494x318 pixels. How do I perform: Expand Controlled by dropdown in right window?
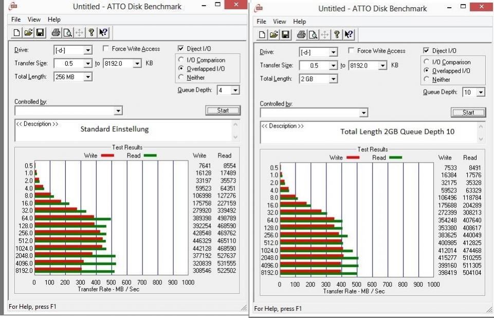point(363,113)
